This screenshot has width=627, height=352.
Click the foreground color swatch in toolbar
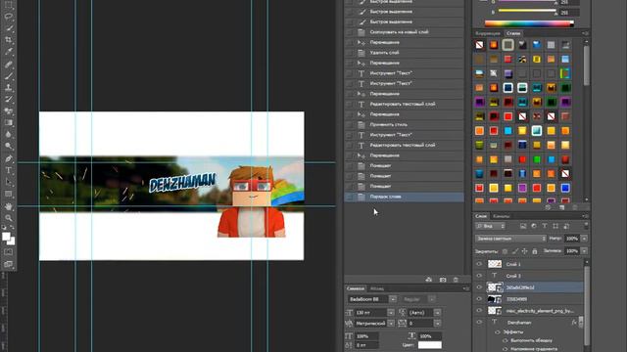[6, 237]
